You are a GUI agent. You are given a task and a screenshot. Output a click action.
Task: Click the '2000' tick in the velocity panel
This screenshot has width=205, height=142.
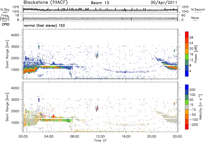(15, 111)
